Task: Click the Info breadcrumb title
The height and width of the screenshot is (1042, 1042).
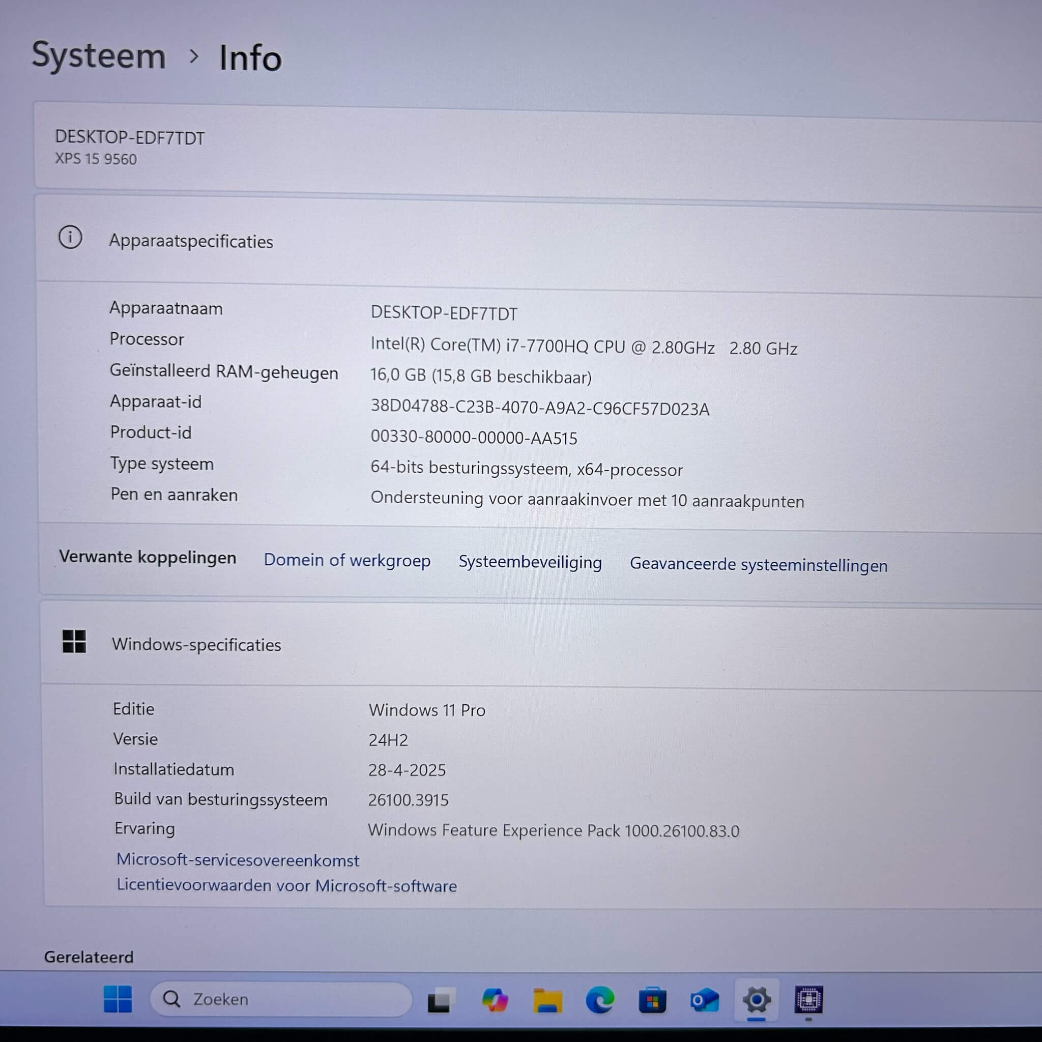Action: [250, 57]
